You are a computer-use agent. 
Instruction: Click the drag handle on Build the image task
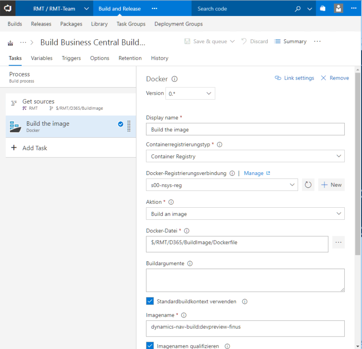coord(129,126)
